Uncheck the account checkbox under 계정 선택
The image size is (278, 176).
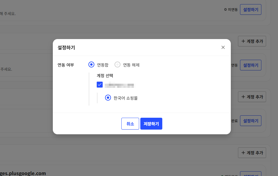tap(100, 85)
